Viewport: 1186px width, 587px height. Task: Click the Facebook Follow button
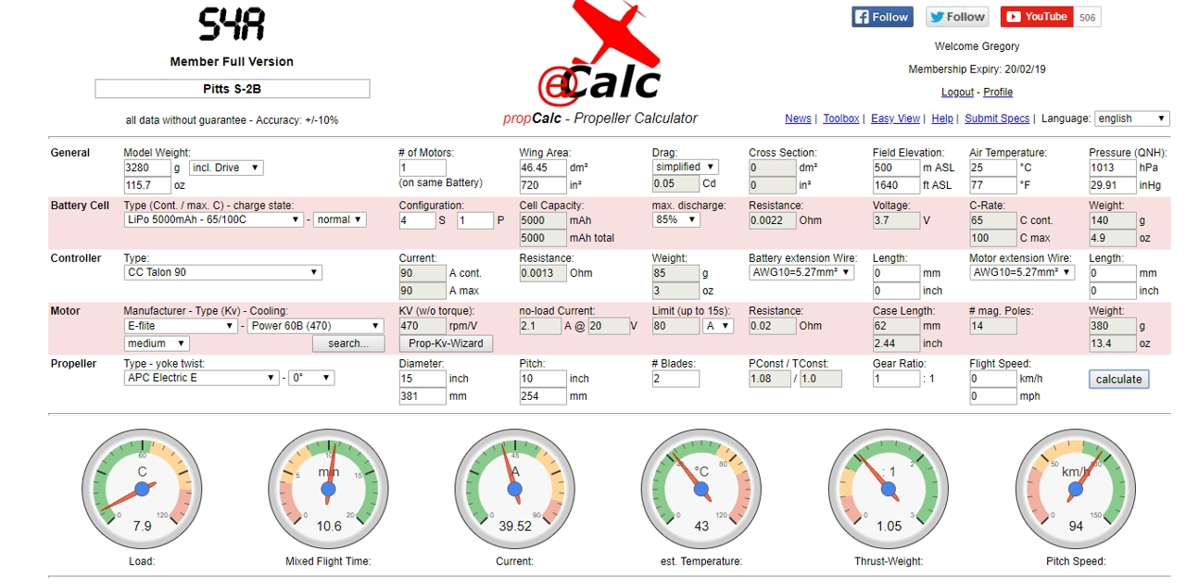[x=882, y=17]
